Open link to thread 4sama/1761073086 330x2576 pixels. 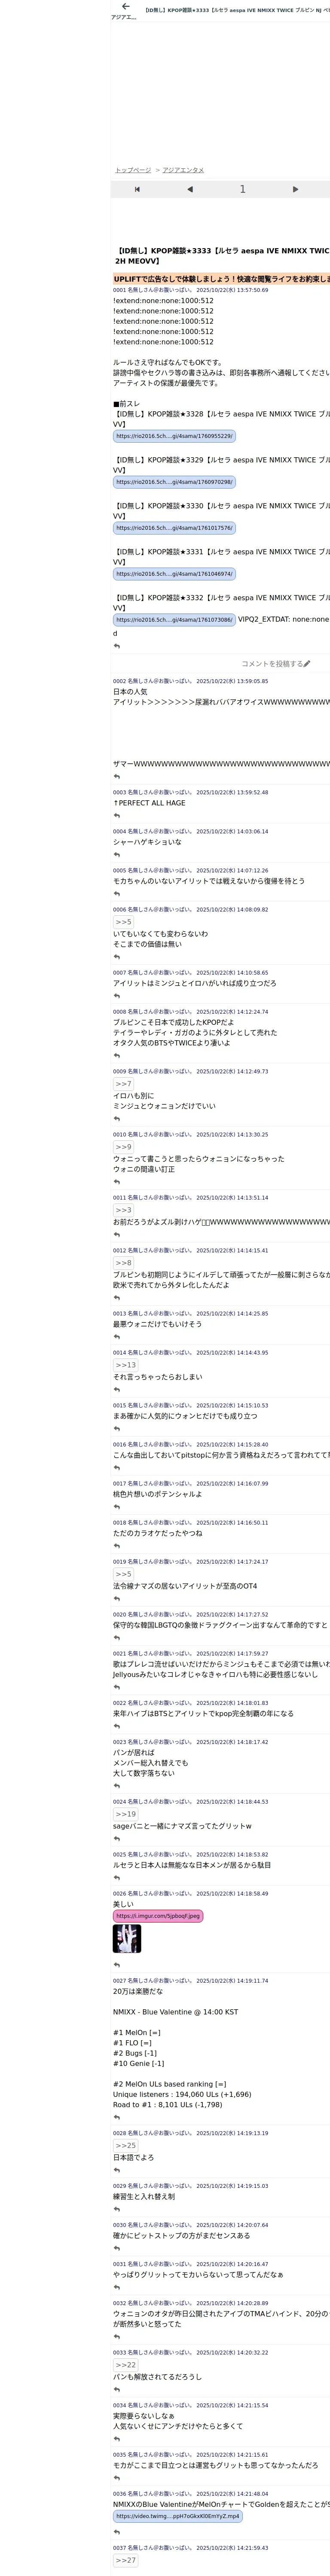click(174, 620)
